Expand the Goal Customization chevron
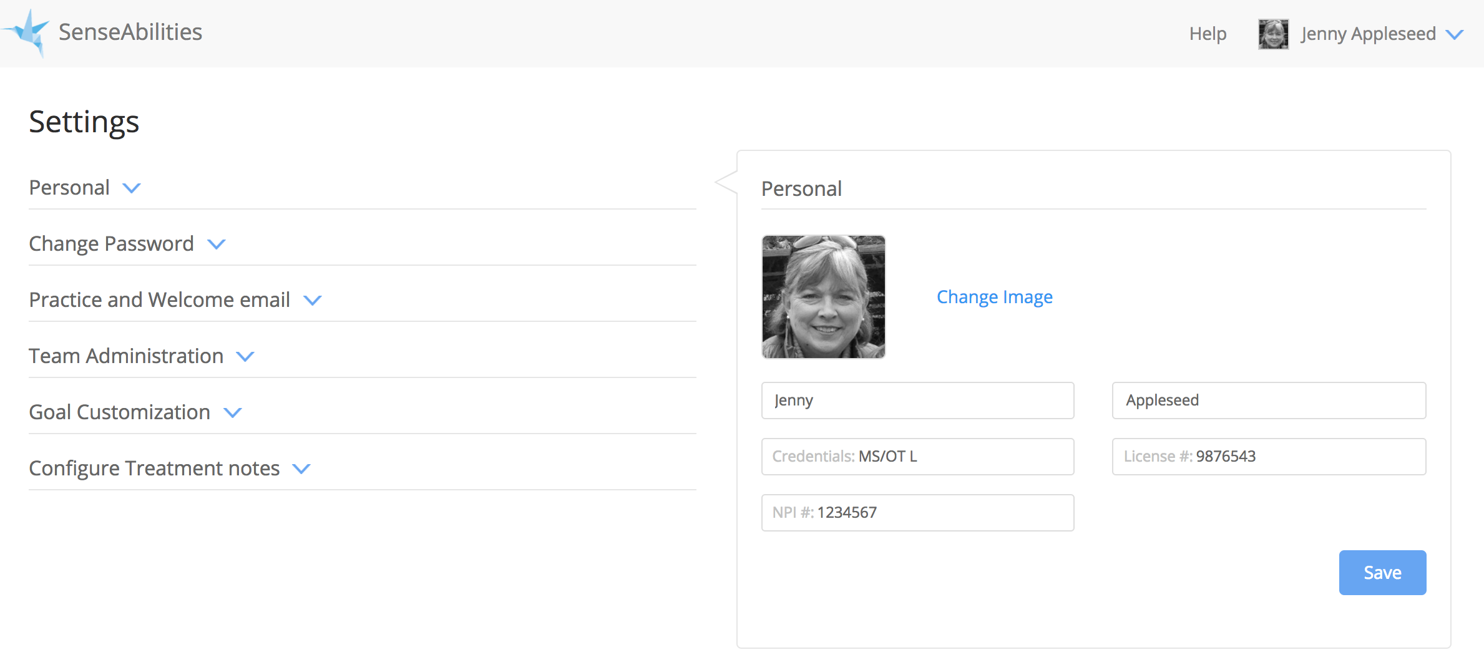The image size is (1484, 670). coord(233,412)
